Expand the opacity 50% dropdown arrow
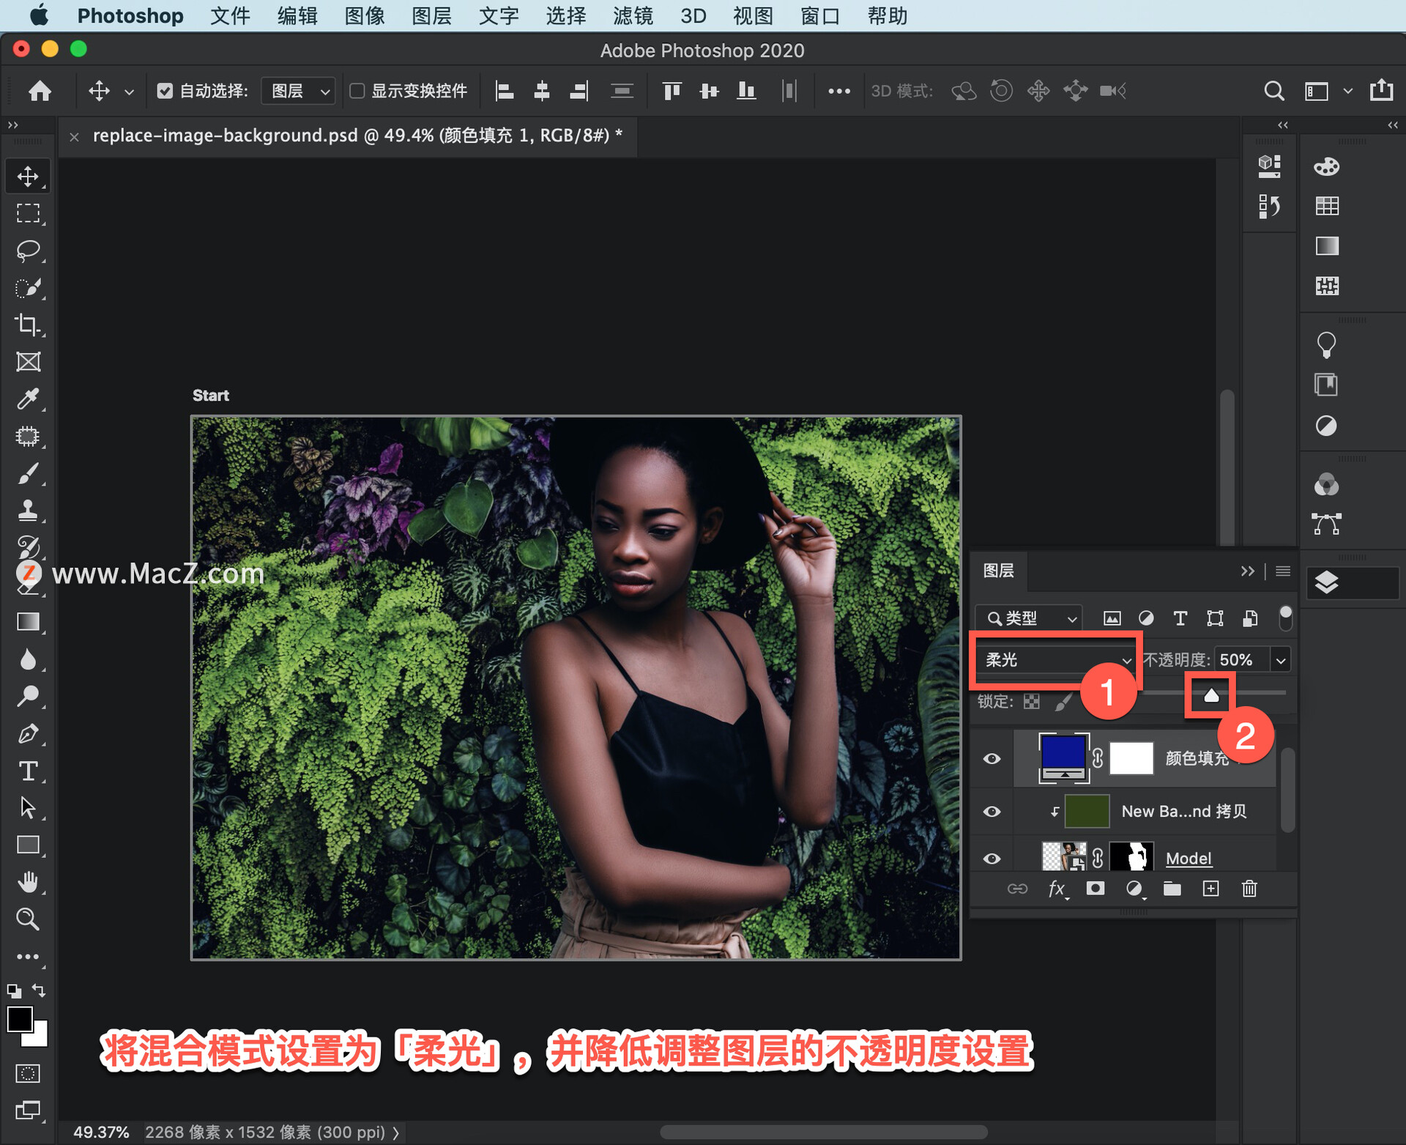The image size is (1406, 1145). tap(1281, 660)
